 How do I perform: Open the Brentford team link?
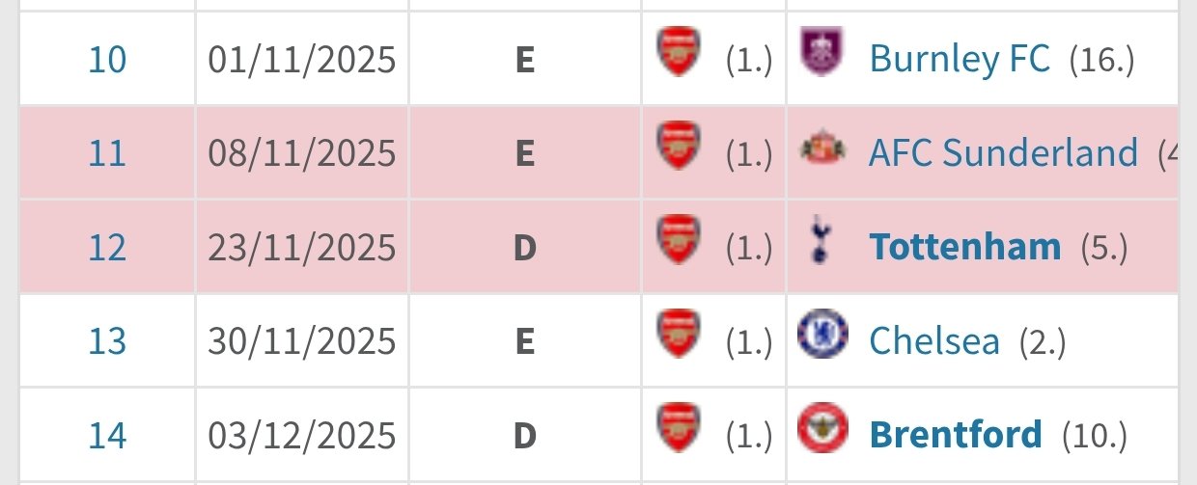tap(955, 436)
